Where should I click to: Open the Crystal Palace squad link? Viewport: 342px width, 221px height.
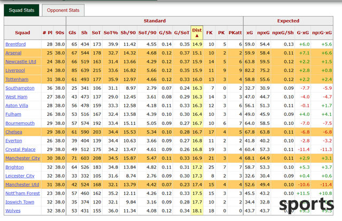[20, 149]
